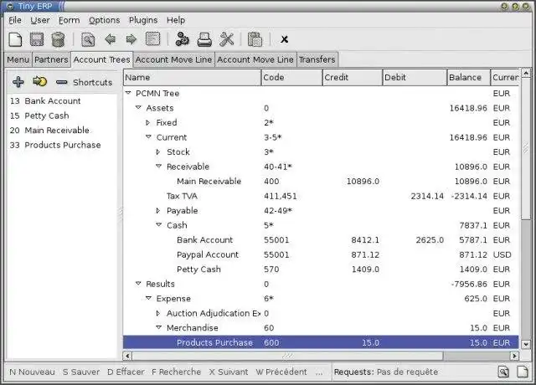Viewport: 536px width, 385px height.
Task: Open Main Receivable shortcut in sidebar
Action: pos(63,131)
